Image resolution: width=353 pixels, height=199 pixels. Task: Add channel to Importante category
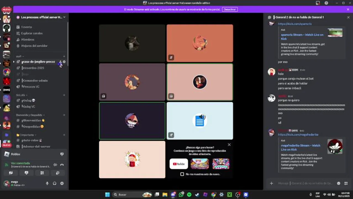pos(64,135)
